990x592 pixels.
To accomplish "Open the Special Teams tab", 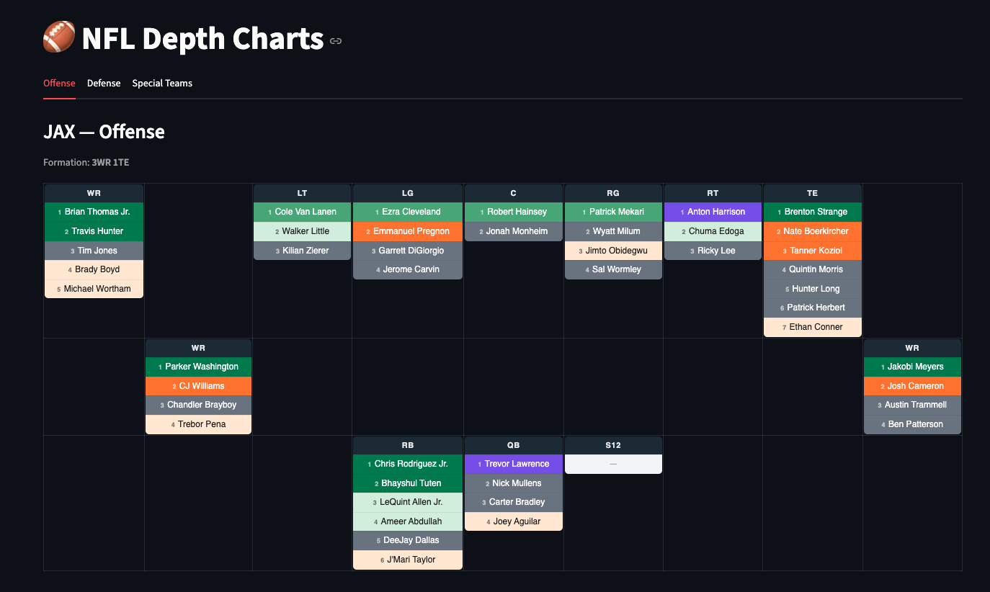I will coord(162,83).
